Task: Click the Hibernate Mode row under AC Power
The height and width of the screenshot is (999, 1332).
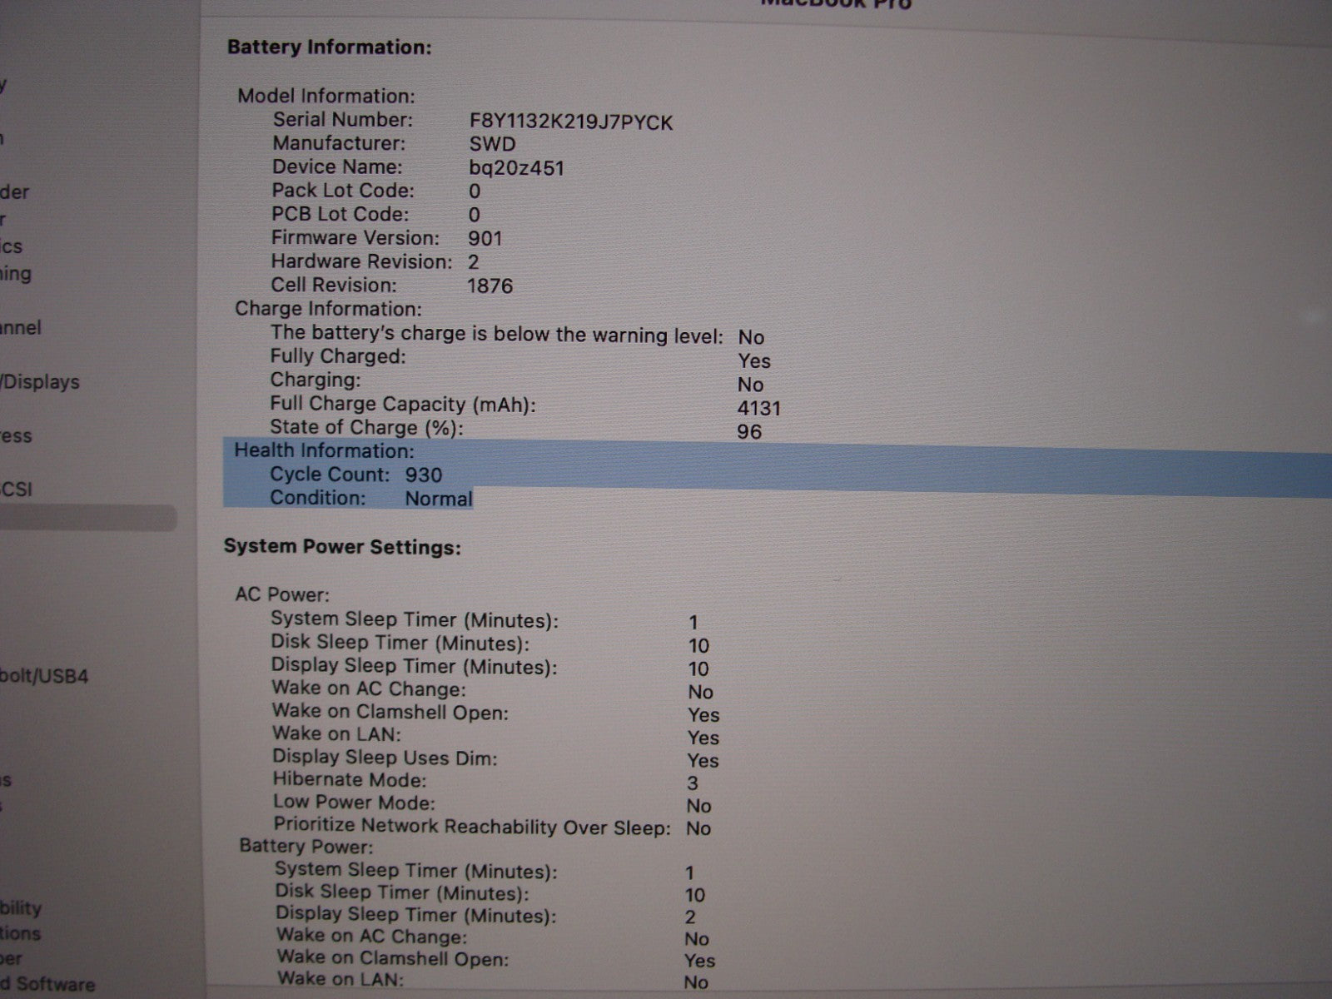Action: point(350,780)
